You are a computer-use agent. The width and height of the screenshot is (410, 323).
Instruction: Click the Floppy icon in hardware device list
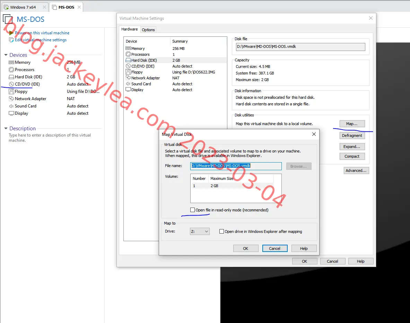(x=128, y=72)
